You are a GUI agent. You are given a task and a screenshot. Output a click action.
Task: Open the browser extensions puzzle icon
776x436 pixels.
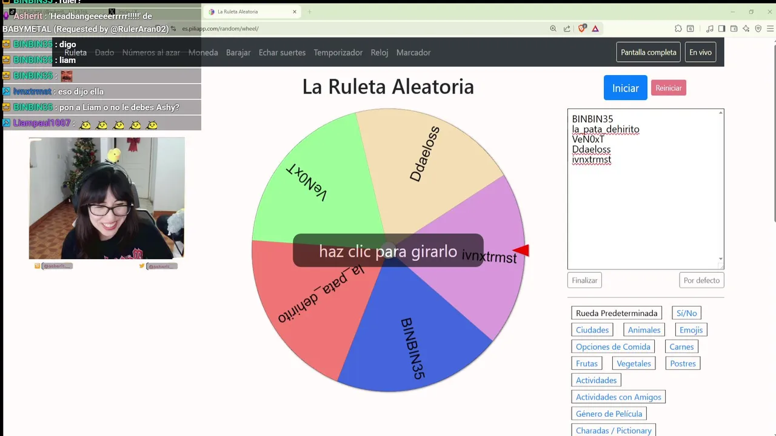[678, 28]
